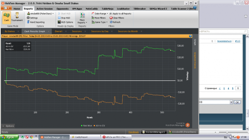This screenshot has height=140, width=249.
Task: Open Settings in Options group
Action: [32, 18]
